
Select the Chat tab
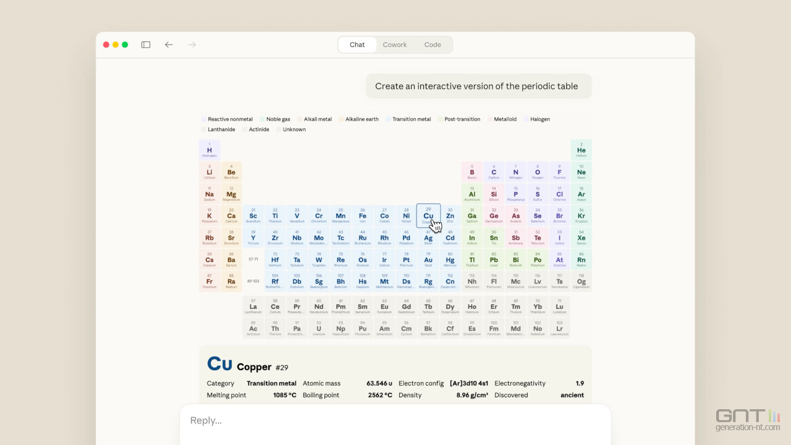tap(357, 44)
